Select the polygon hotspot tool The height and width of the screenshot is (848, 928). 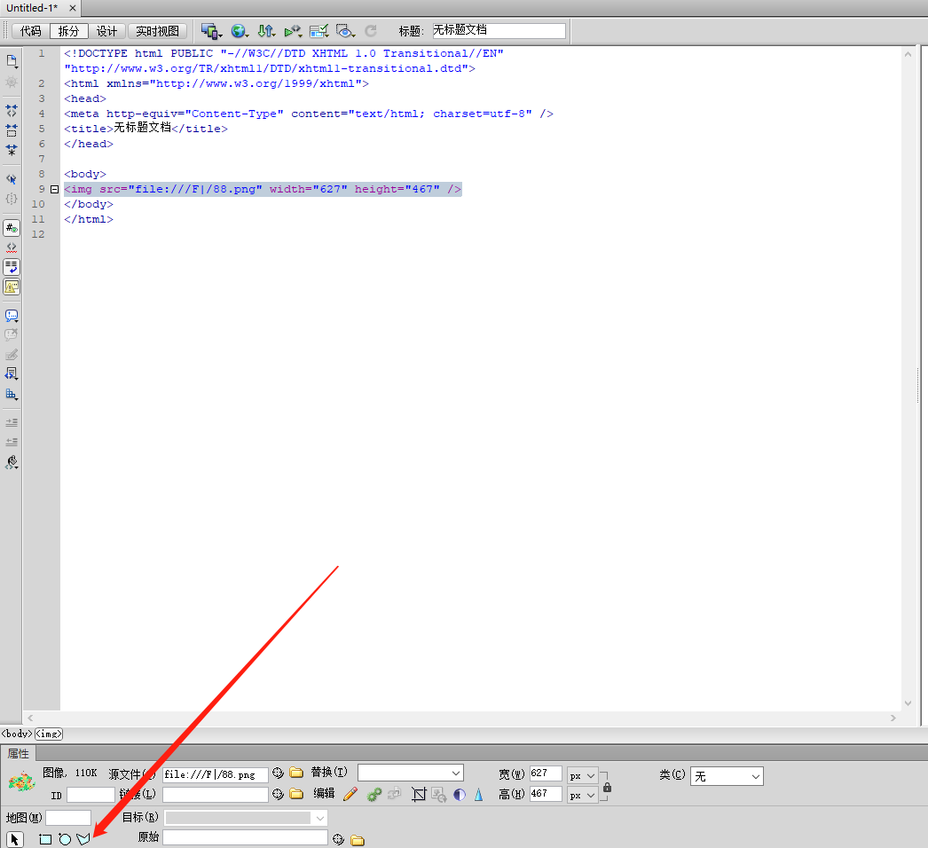(83, 839)
